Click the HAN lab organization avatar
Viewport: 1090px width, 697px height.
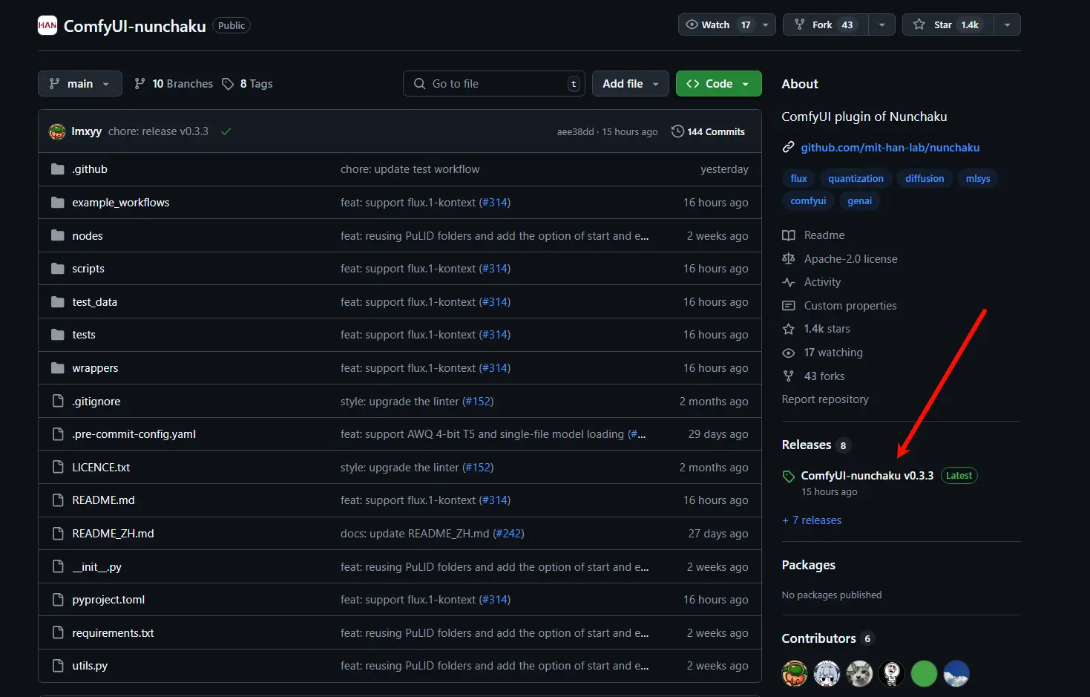(x=47, y=25)
